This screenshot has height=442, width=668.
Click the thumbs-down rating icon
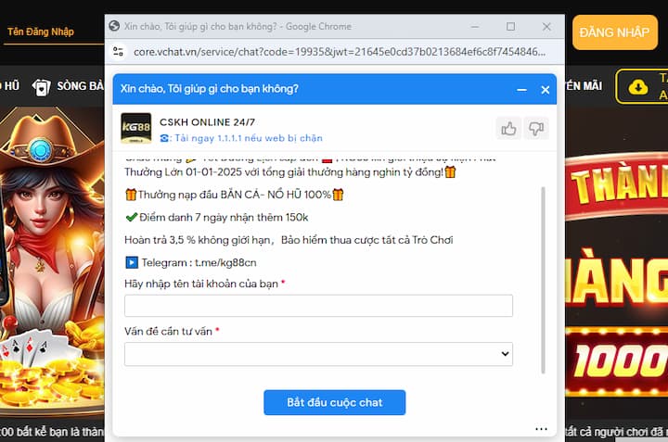click(x=535, y=129)
